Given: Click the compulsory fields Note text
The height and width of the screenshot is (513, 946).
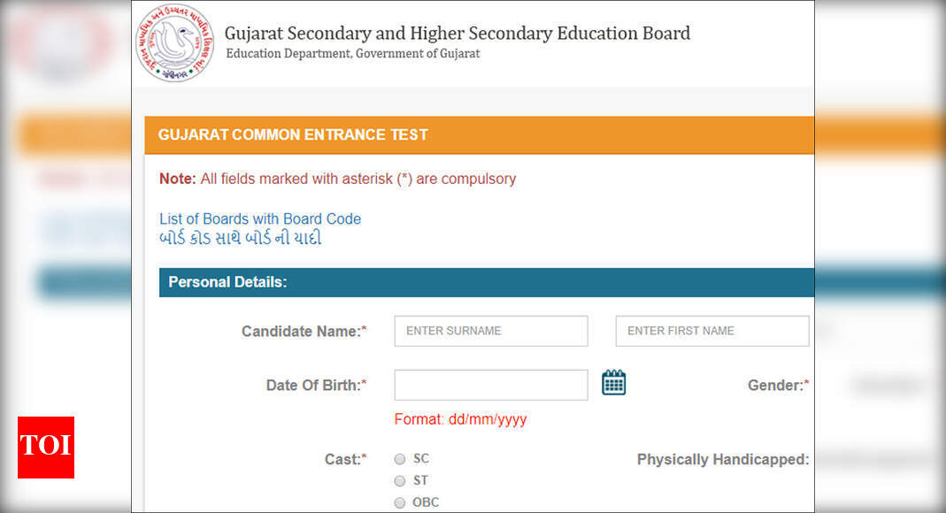Looking at the screenshot, I should (x=337, y=179).
